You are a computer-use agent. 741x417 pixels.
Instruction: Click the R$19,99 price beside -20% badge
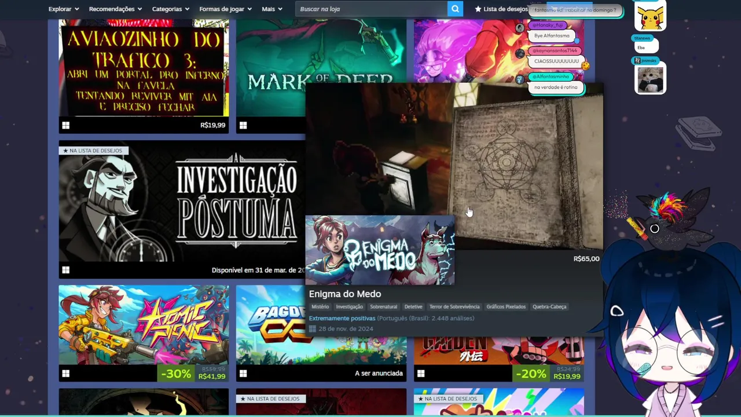click(567, 376)
